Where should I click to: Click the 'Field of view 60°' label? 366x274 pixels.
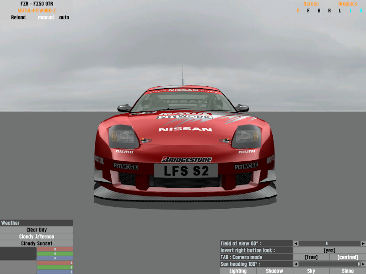tap(256, 243)
